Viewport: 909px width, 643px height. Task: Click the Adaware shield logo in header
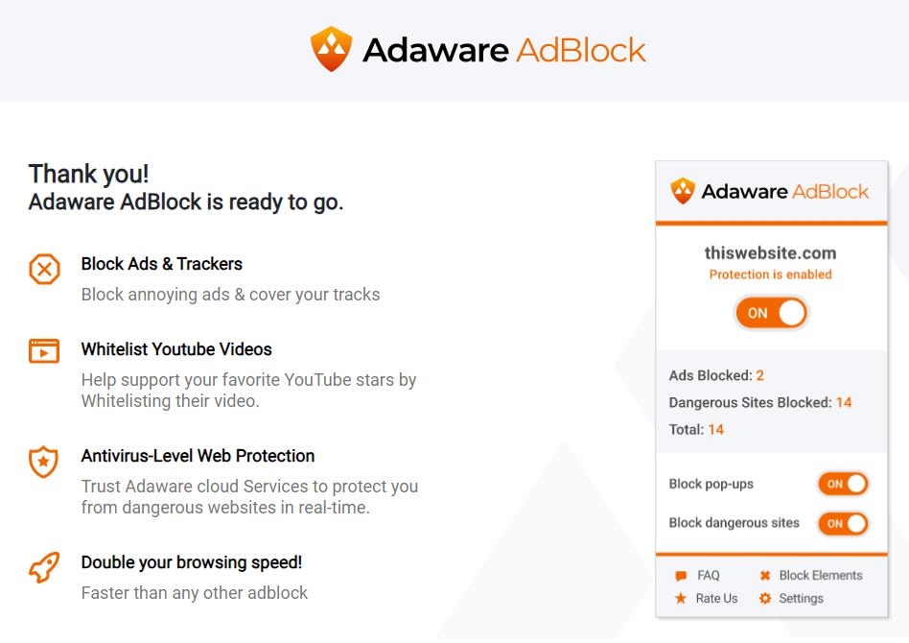[x=331, y=49]
